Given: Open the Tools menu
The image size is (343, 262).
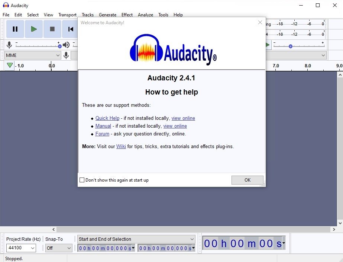Looking at the screenshot, I should point(164,15).
